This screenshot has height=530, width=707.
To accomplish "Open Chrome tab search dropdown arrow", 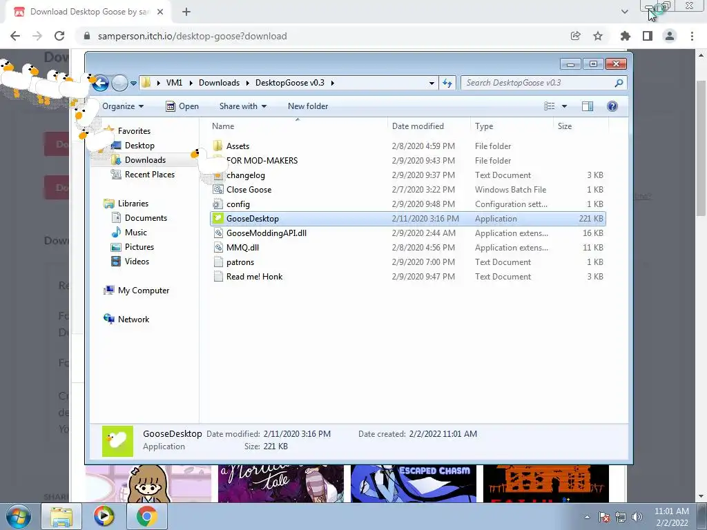I will tap(624, 12).
